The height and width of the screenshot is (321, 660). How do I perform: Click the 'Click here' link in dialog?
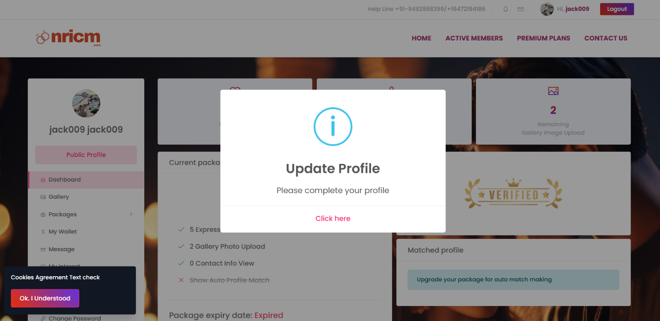333,219
